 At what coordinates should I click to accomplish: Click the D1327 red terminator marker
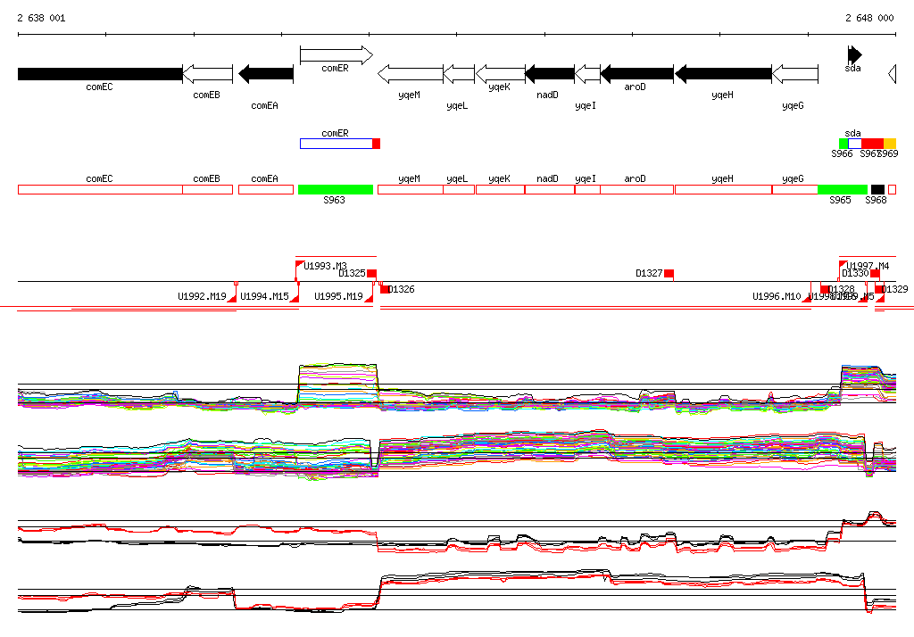coord(669,273)
